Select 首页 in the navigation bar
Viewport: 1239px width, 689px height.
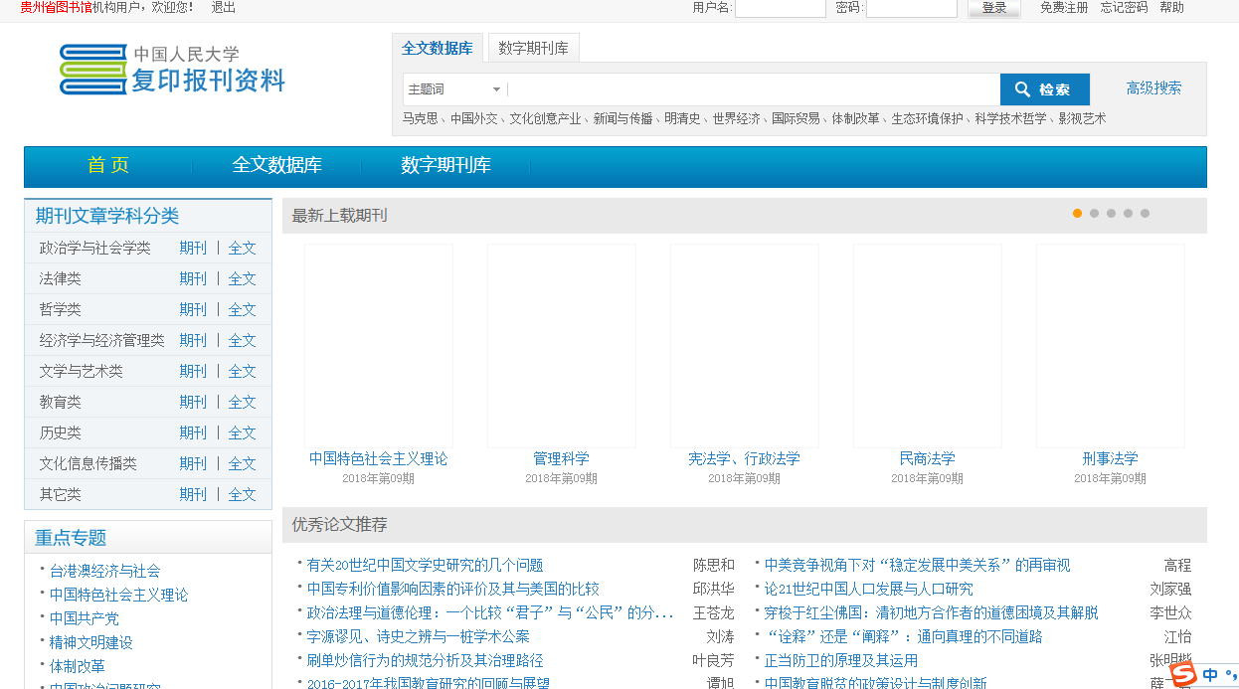110,166
